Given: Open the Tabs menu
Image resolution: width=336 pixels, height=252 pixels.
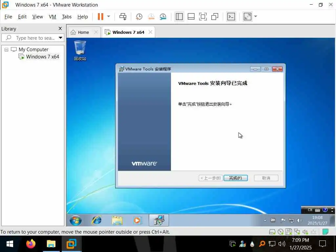Looking at the screenshot, I should (67, 17).
